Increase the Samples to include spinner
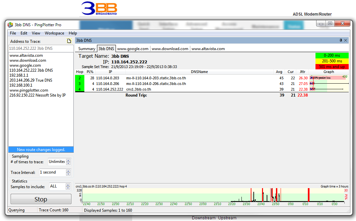356x221 pixels. point(68,185)
